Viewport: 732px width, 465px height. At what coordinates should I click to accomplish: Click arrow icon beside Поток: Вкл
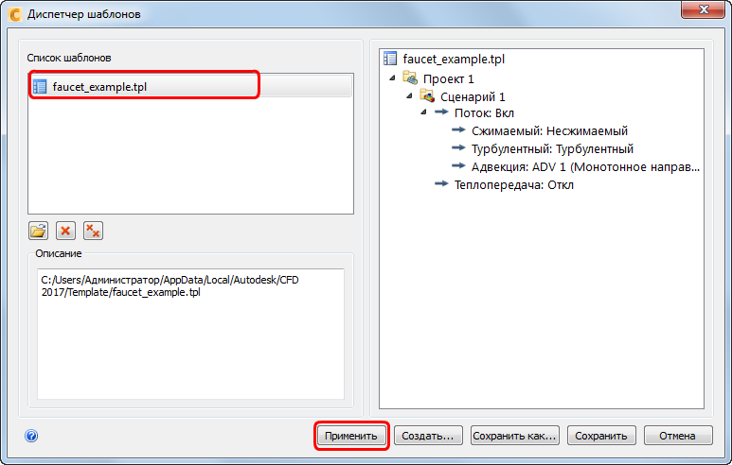click(441, 112)
